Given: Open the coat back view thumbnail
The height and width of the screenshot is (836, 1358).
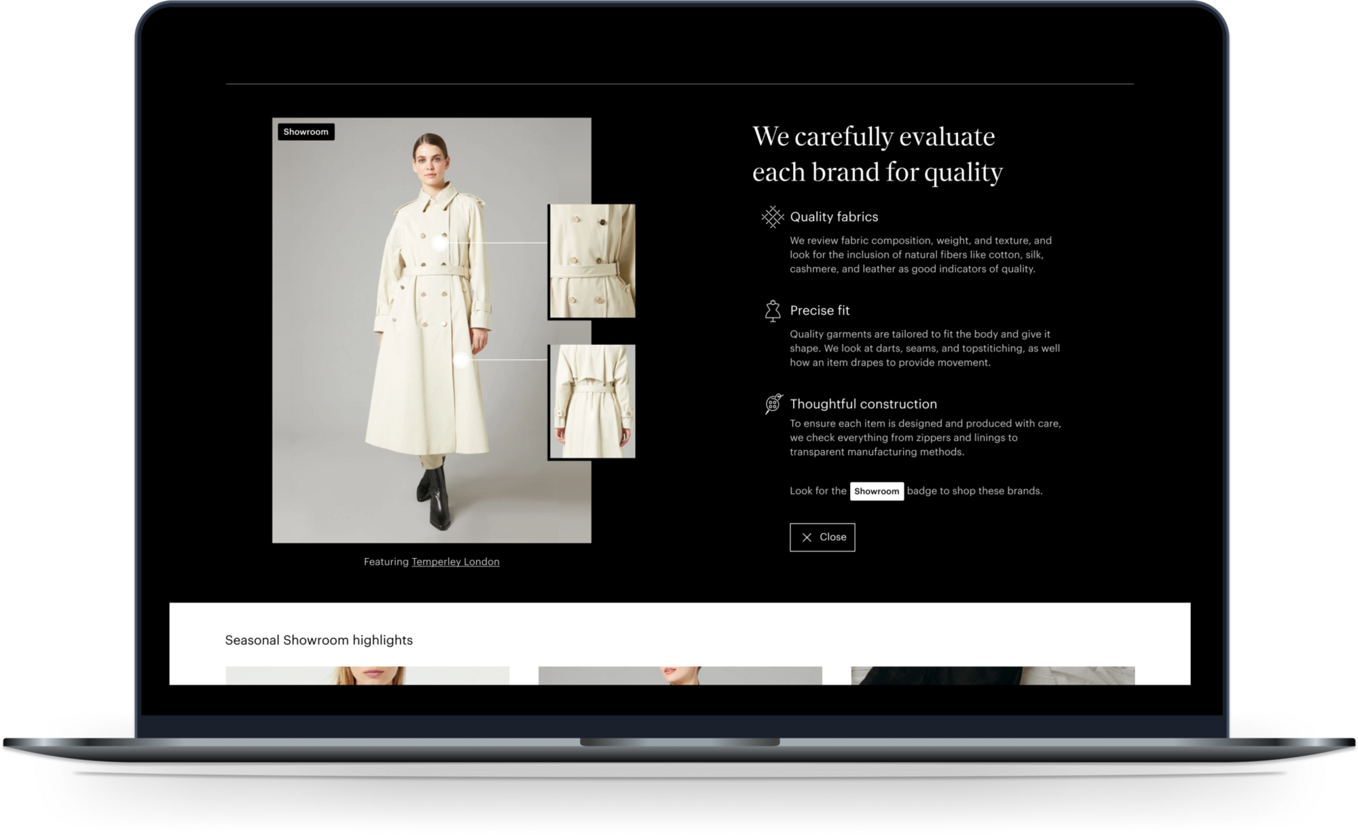Looking at the screenshot, I should click(x=592, y=401).
